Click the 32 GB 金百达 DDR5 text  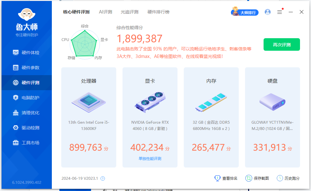211,126
